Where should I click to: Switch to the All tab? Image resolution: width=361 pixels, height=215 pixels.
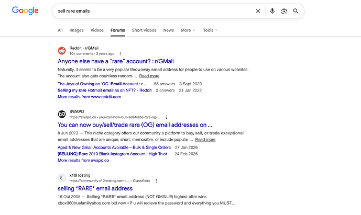pyautogui.click(x=60, y=30)
